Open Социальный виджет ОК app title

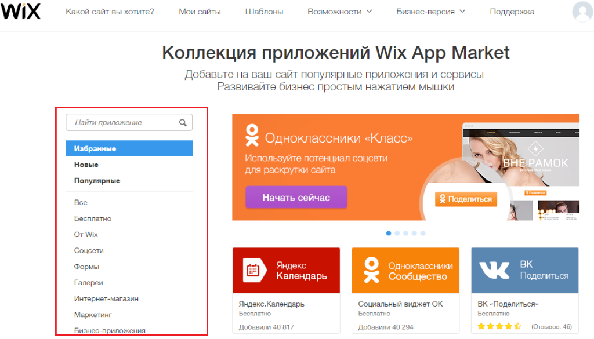[x=400, y=304]
